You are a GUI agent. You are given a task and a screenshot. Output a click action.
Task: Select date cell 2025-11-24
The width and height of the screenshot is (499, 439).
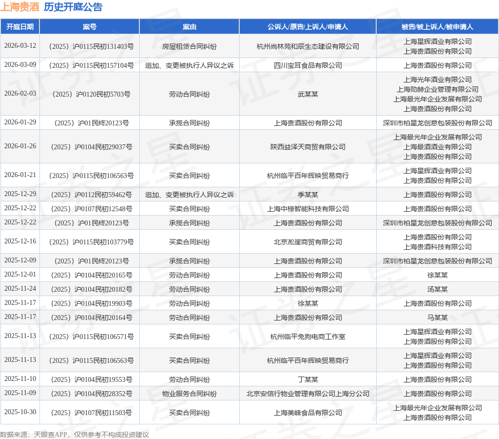(20, 289)
